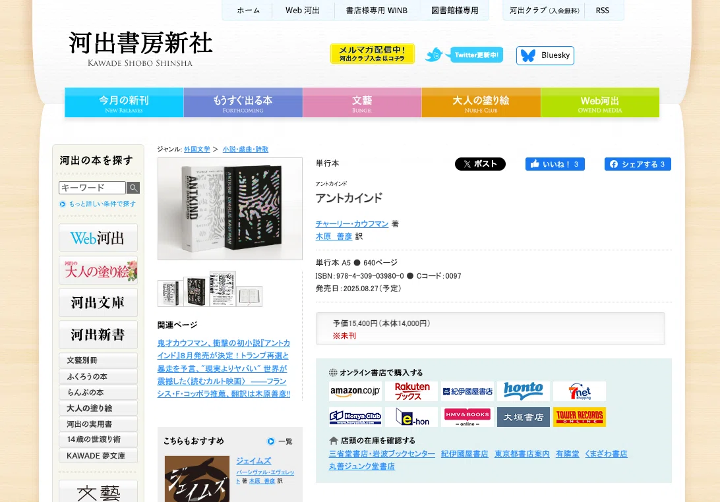Screen dimensions: 720x502
Task: Open the 河出文庫 sidebar banner
Action: [98, 302]
